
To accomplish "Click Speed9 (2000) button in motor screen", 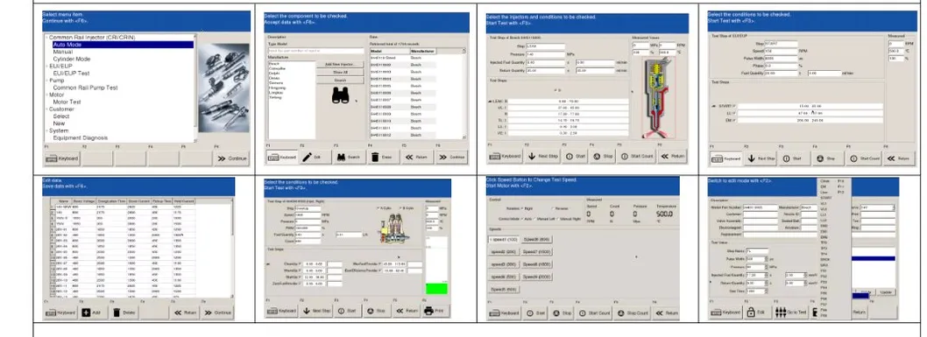I will pyautogui.click(x=536, y=277).
